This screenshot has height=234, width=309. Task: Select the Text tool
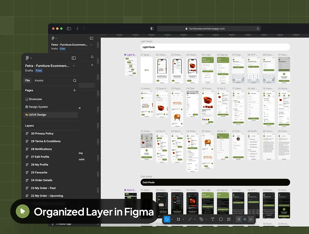coord(213,219)
